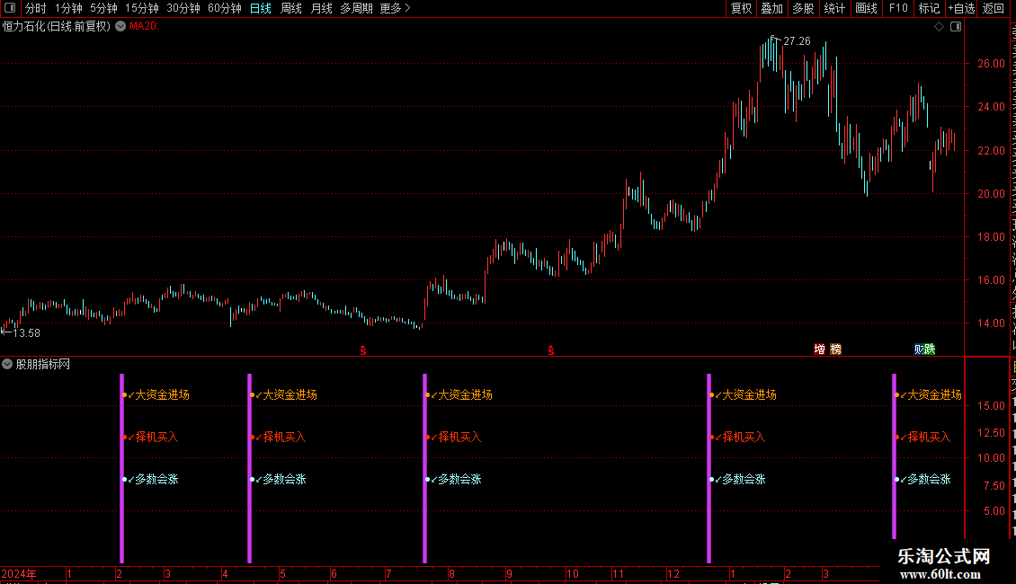Switch to 5分钟 period
This screenshot has width=1016, height=584.
tap(103, 8)
